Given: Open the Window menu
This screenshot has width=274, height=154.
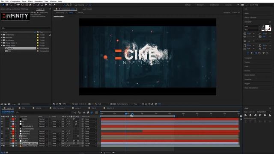Looking at the screenshot, I should [x=53, y=1].
